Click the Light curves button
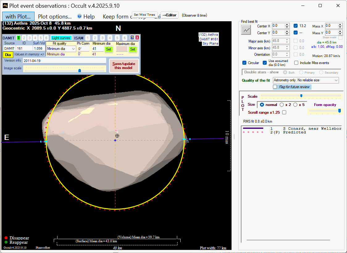Image resolution: width=347 pixels, height=253 pixels. [x=61, y=38]
